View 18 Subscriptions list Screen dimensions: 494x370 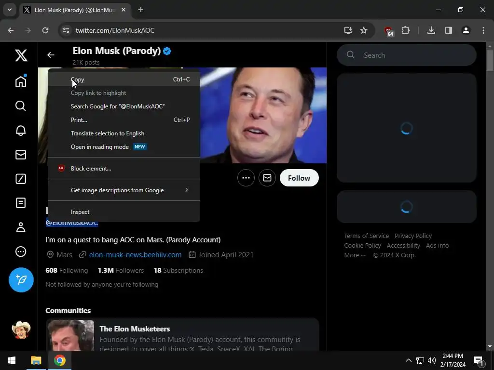coord(178,270)
